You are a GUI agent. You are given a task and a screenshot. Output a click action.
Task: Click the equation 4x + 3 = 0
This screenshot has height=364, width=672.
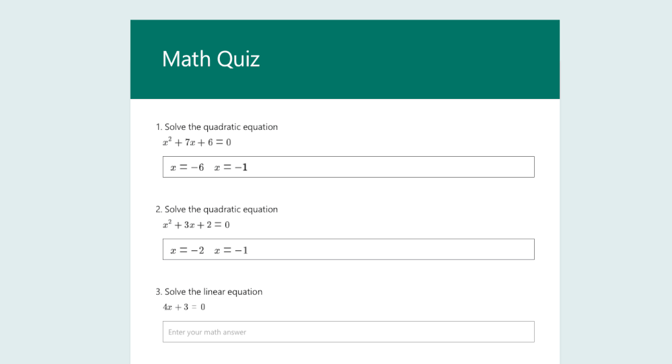pyautogui.click(x=184, y=307)
